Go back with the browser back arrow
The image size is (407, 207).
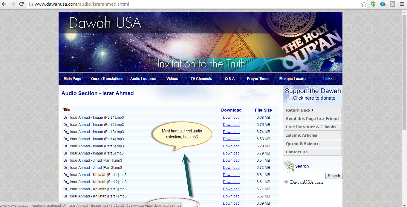tap(4, 4)
